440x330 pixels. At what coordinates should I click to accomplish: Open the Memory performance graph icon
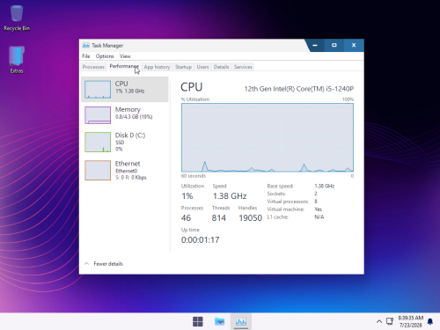pyautogui.click(x=98, y=115)
